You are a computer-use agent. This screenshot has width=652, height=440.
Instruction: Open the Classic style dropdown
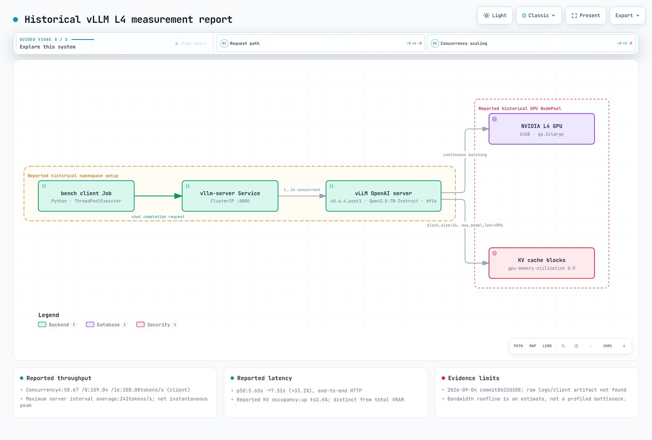(539, 15)
